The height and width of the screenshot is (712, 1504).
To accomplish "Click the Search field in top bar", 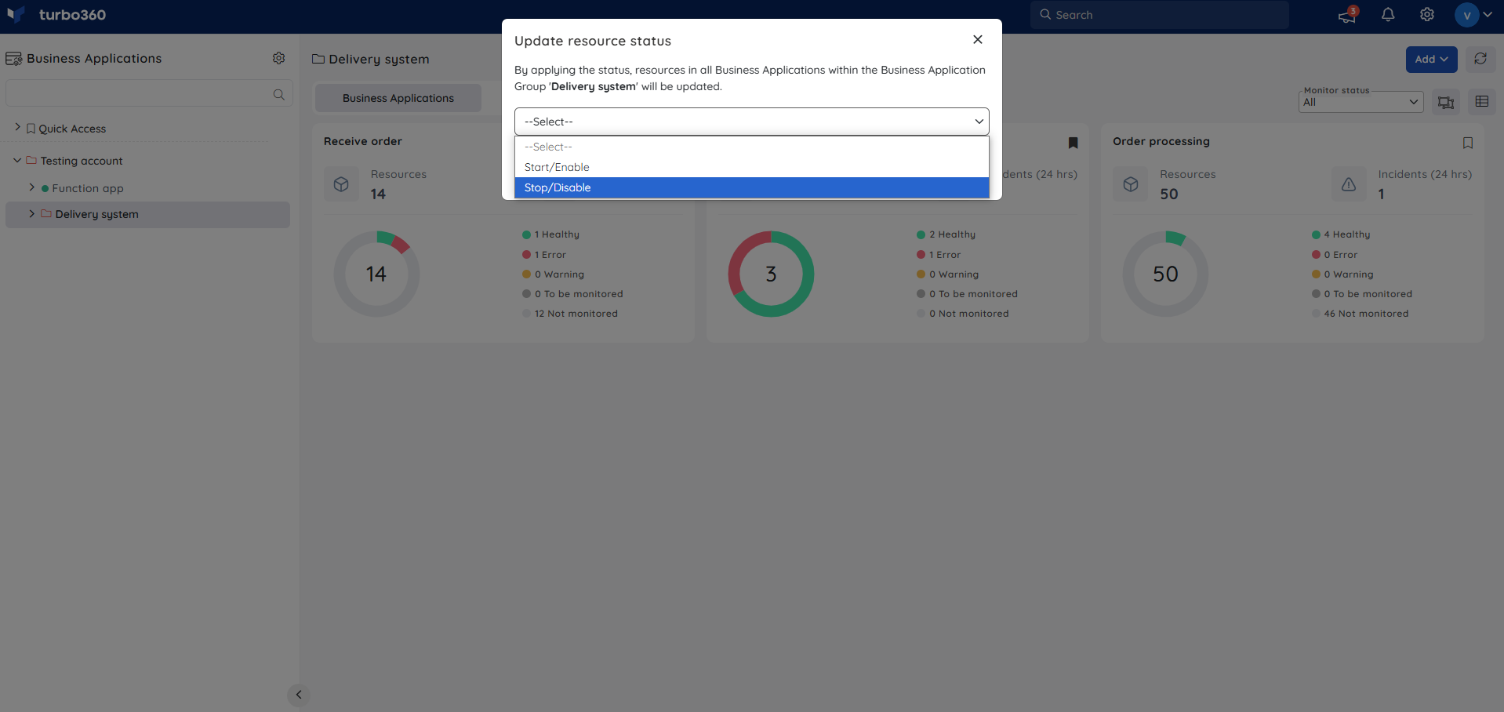I will point(1159,15).
